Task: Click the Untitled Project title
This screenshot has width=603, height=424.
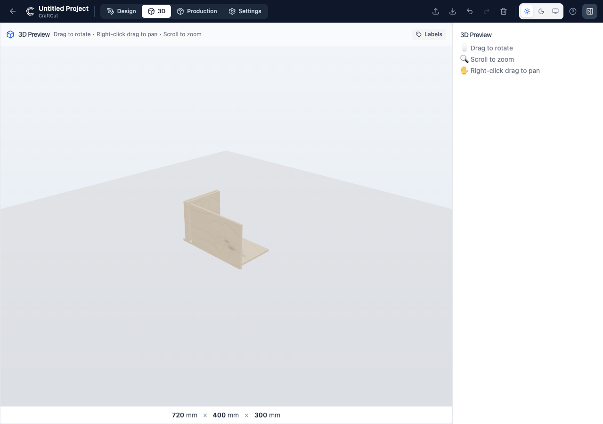Action: [x=63, y=8]
